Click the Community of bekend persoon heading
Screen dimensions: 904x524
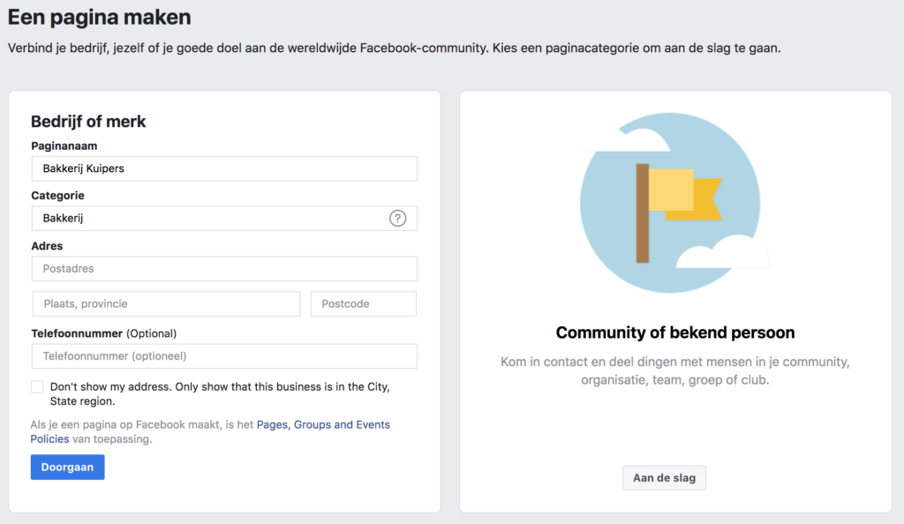(x=675, y=333)
